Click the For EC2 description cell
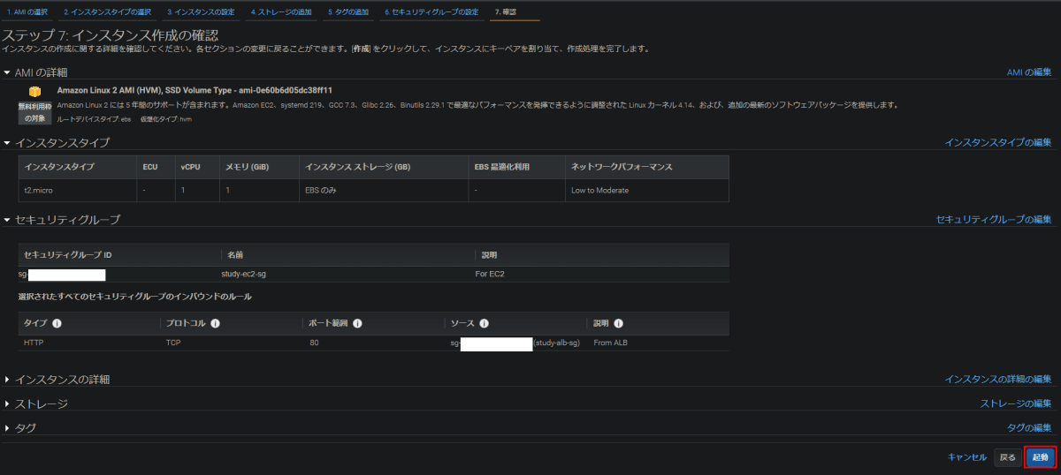 [490, 274]
